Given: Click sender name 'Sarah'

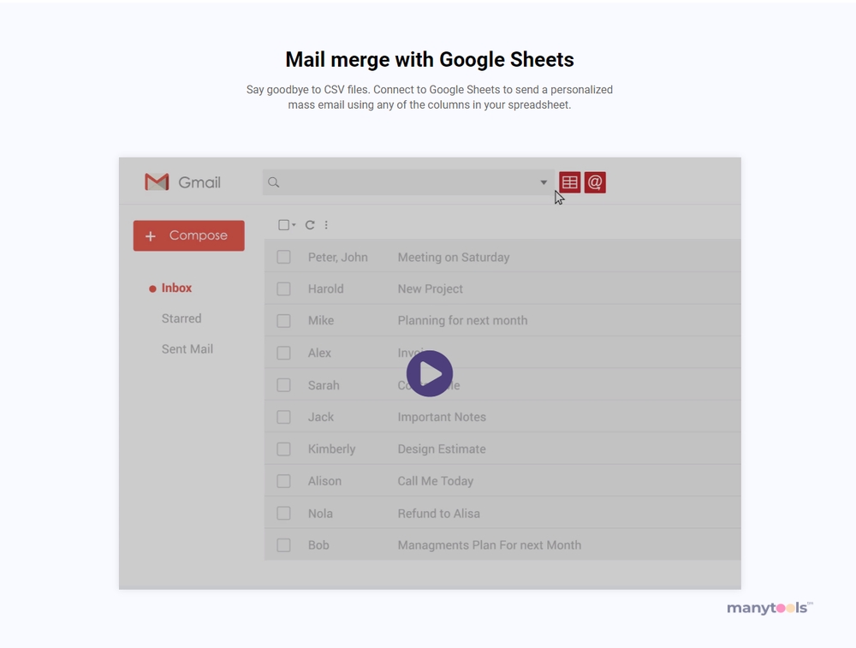Looking at the screenshot, I should pos(324,385).
